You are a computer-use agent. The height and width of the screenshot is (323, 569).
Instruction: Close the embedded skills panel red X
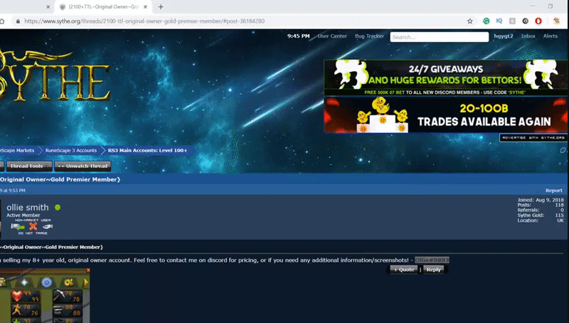click(x=87, y=270)
